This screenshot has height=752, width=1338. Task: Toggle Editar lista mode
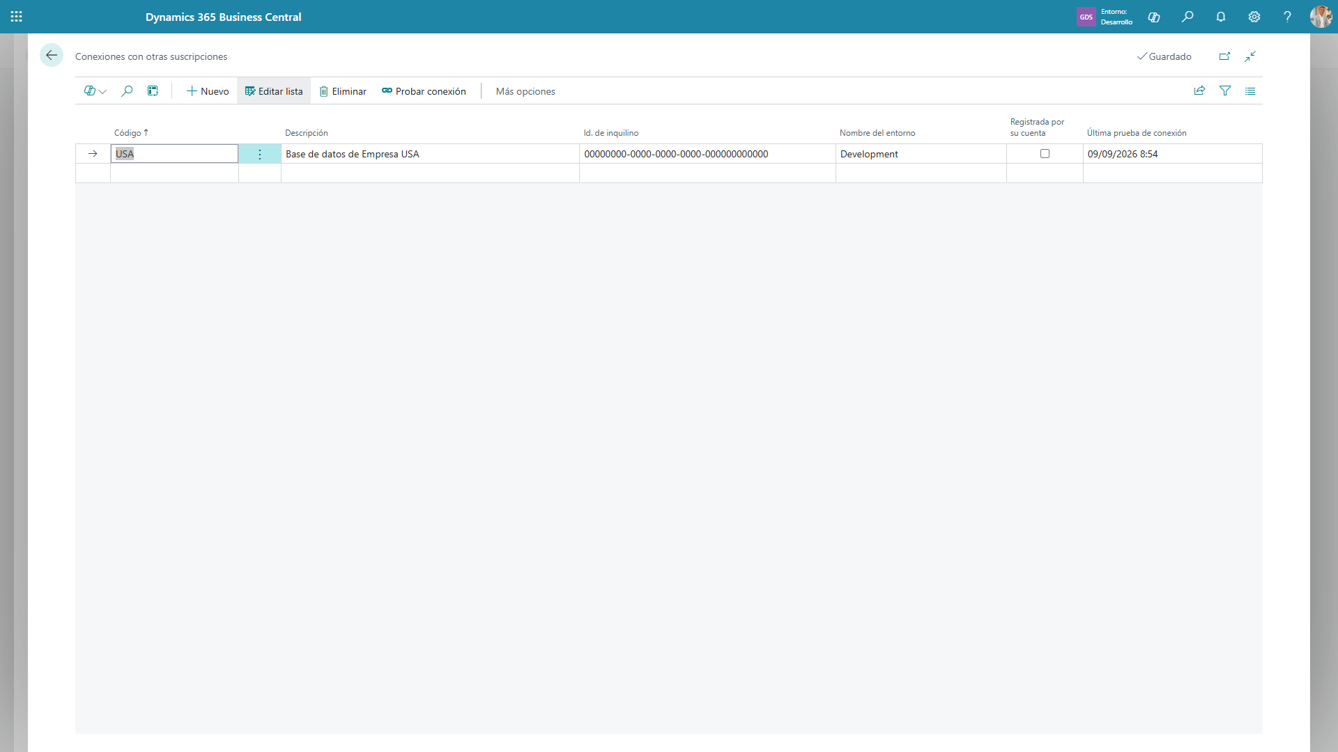tap(274, 91)
